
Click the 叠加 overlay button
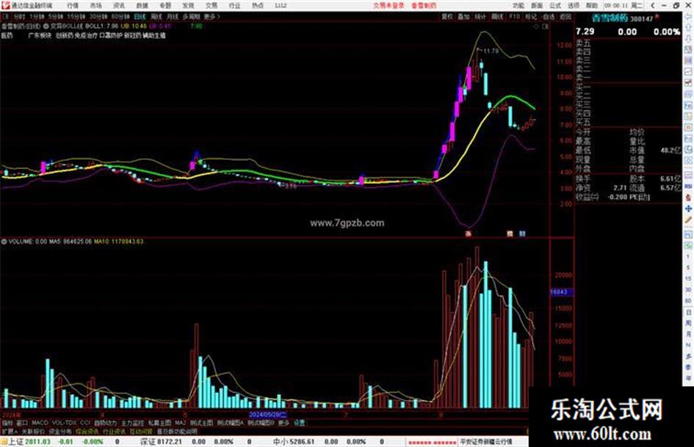pyautogui.click(x=463, y=16)
